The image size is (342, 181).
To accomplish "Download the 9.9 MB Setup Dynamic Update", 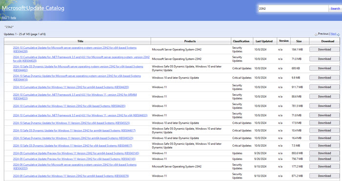I will pyautogui.click(x=324, y=77).
